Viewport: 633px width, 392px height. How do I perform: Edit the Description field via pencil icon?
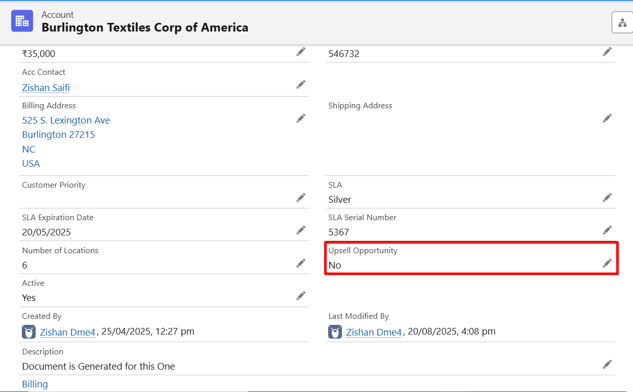(x=607, y=364)
